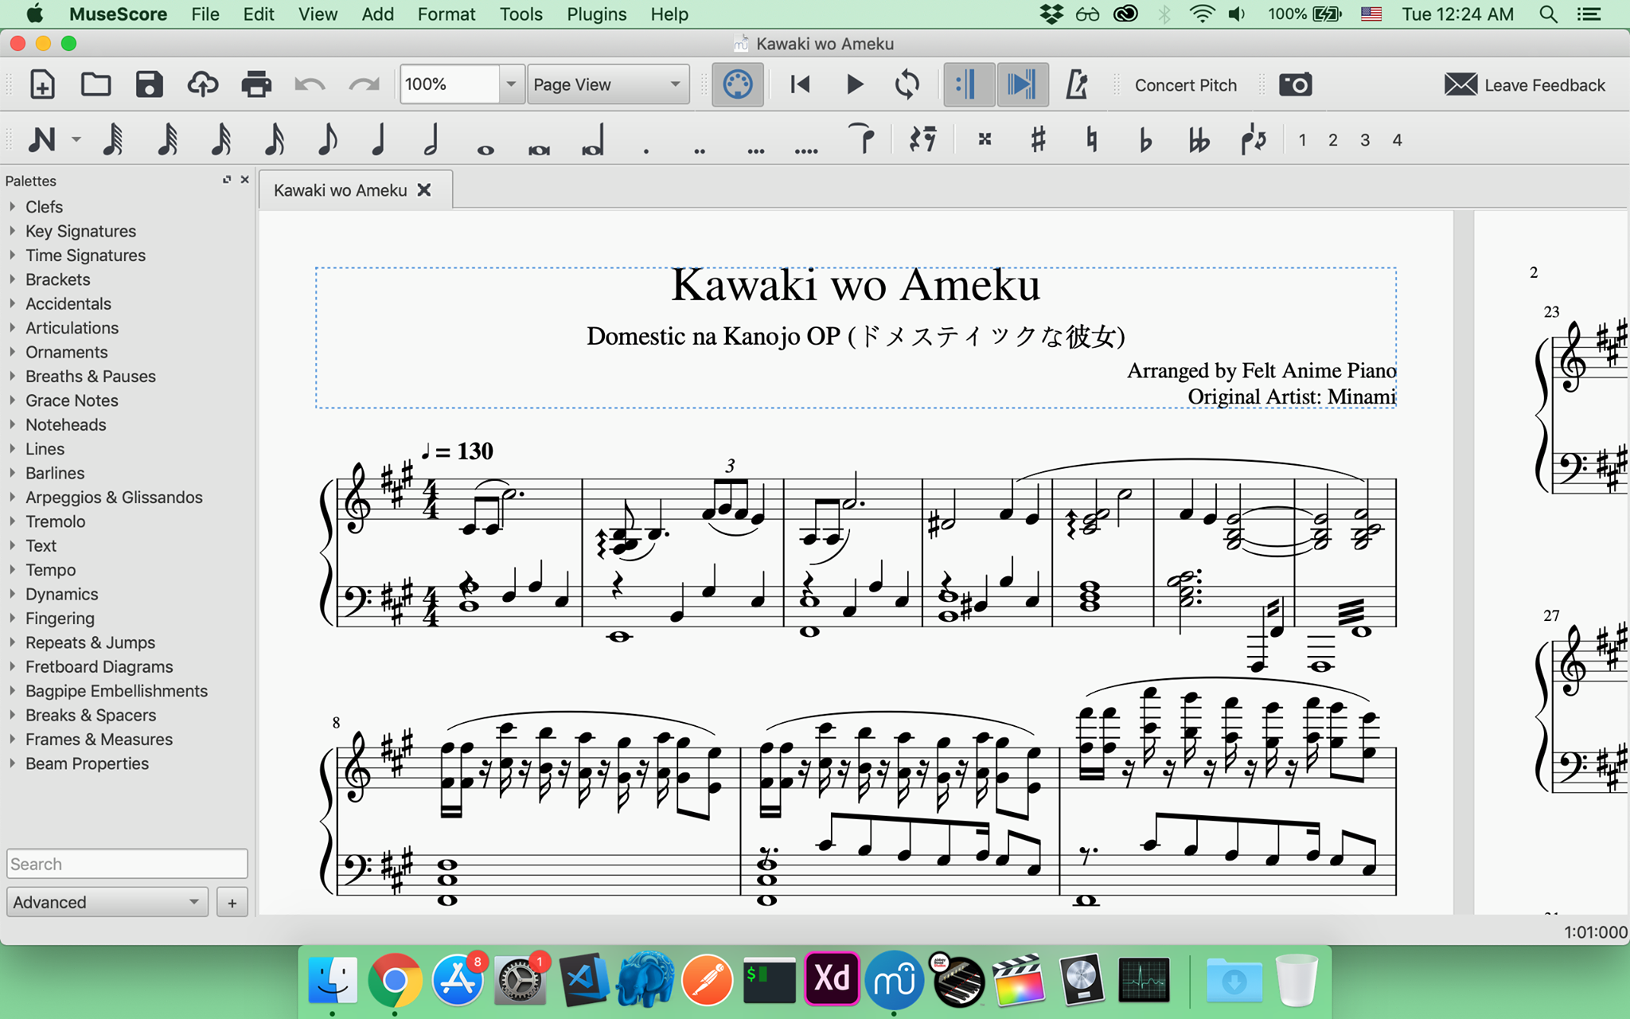Apply a flat accidental
Viewport: 1630px width, 1019px height.
coord(1145,140)
